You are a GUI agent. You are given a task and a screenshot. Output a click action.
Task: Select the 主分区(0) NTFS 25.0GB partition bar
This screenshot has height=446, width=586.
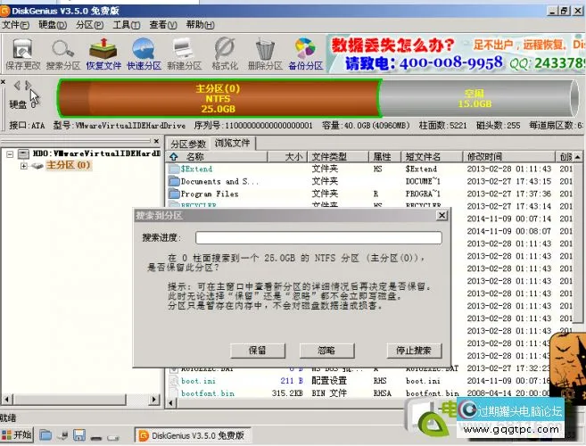pos(219,98)
